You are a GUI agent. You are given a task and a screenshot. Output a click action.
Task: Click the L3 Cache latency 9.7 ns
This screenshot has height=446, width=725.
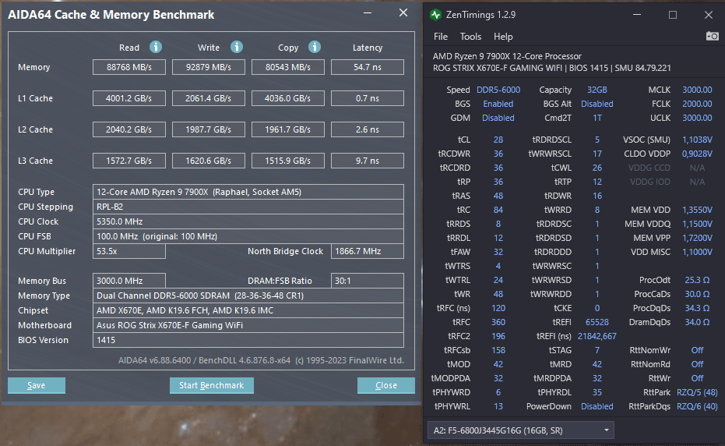point(368,161)
